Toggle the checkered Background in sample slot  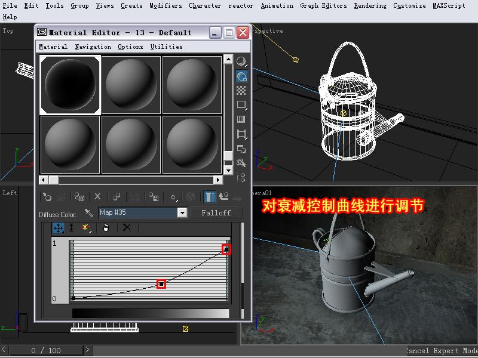[x=241, y=91]
